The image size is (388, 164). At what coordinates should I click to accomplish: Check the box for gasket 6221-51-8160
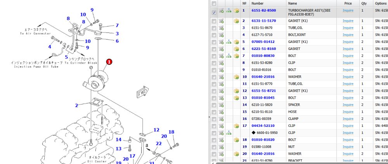214,49
